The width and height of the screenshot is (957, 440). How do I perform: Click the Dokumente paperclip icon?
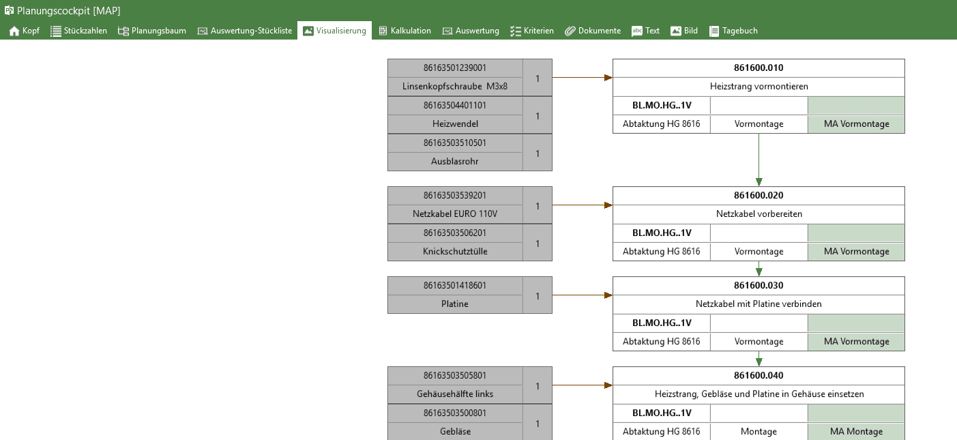[570, 31]
